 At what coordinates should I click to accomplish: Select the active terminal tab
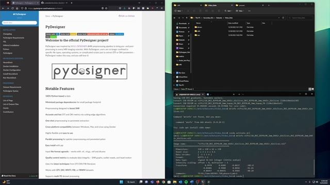tap(189, 95)
